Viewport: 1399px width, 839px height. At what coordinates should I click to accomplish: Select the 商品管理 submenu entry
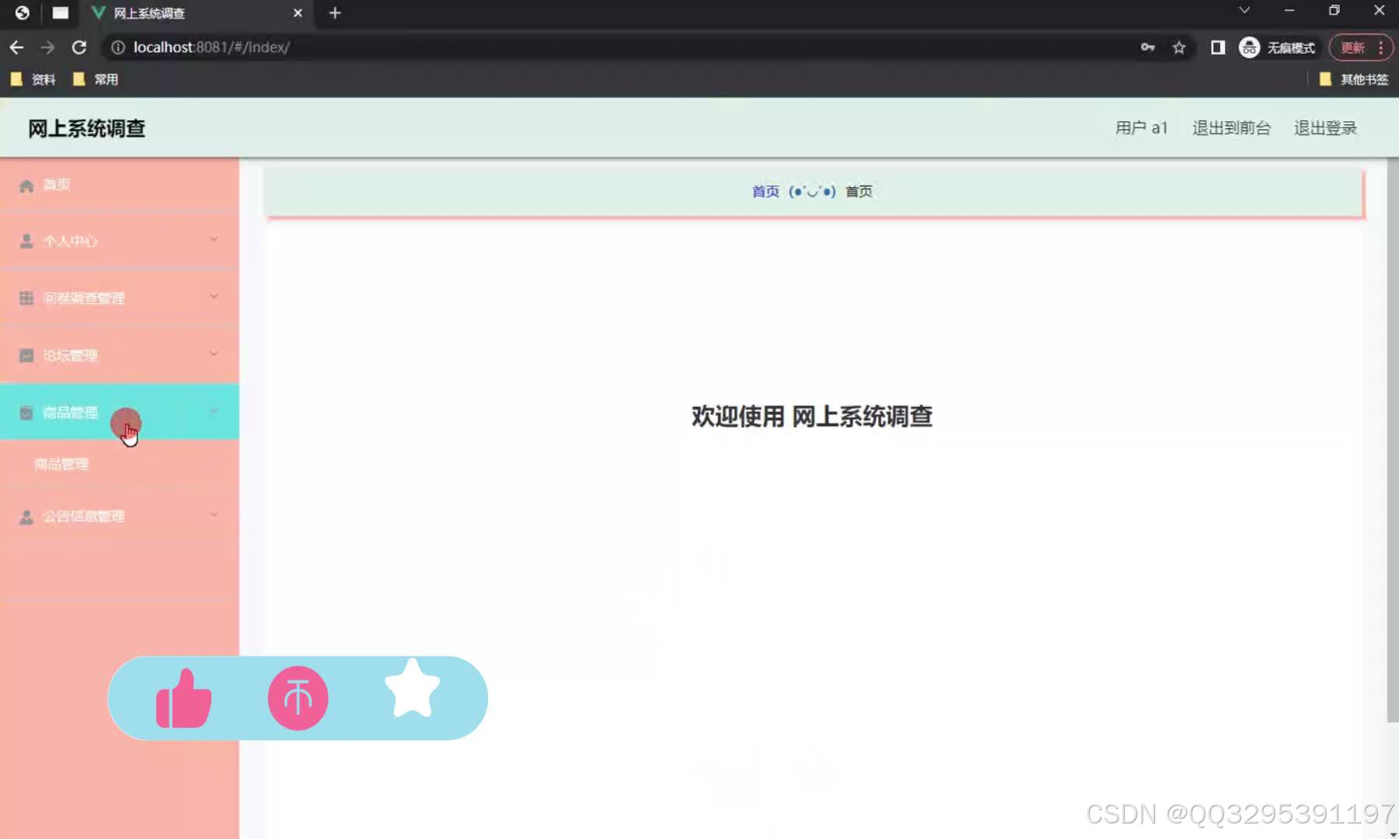click(120, 465)
